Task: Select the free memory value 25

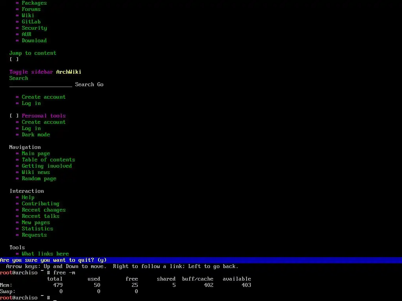Action: 135,285
